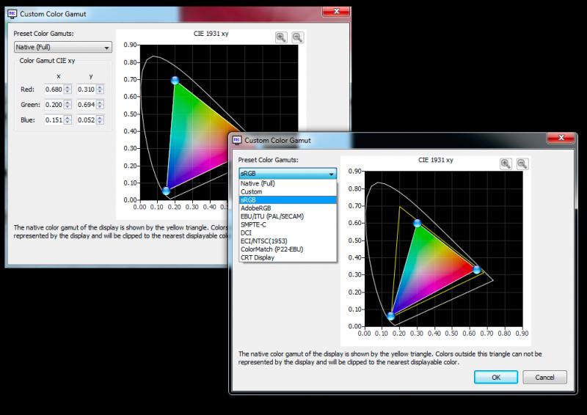Click back window's title bar monitor icon

pos(12,14)
